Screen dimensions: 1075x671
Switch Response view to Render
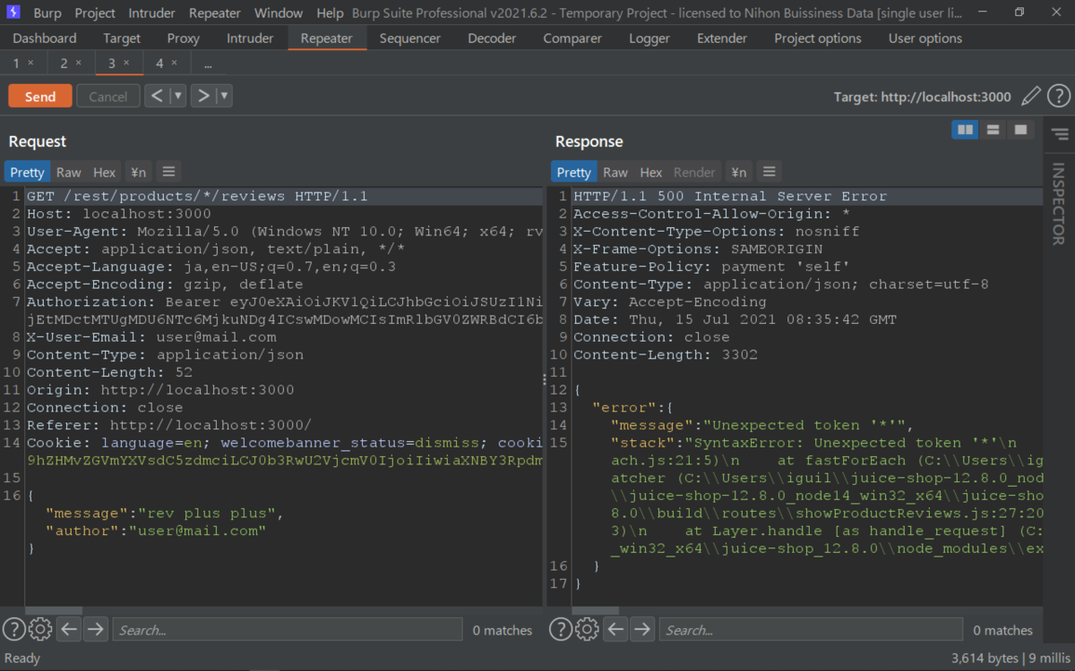click(694, 172)
